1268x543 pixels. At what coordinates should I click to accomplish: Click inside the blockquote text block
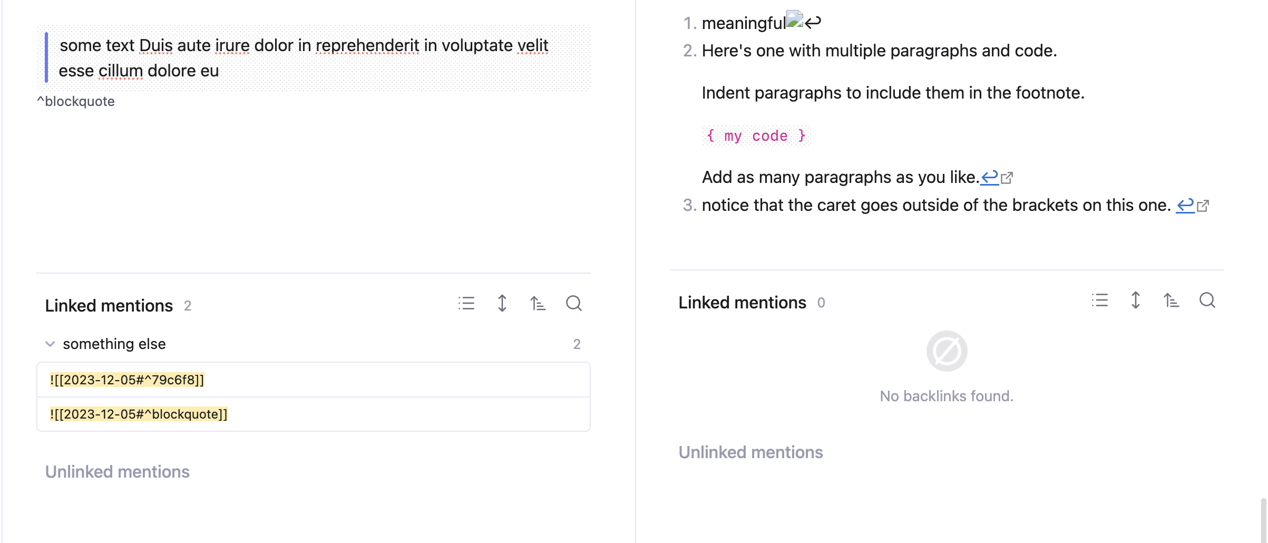(x=304, y=58)
